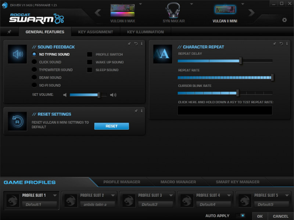Open dropdown above Vulcan II Max device
Image resolution: width=294 pixels, height=220 pixels.
click(x=140, y=4)
